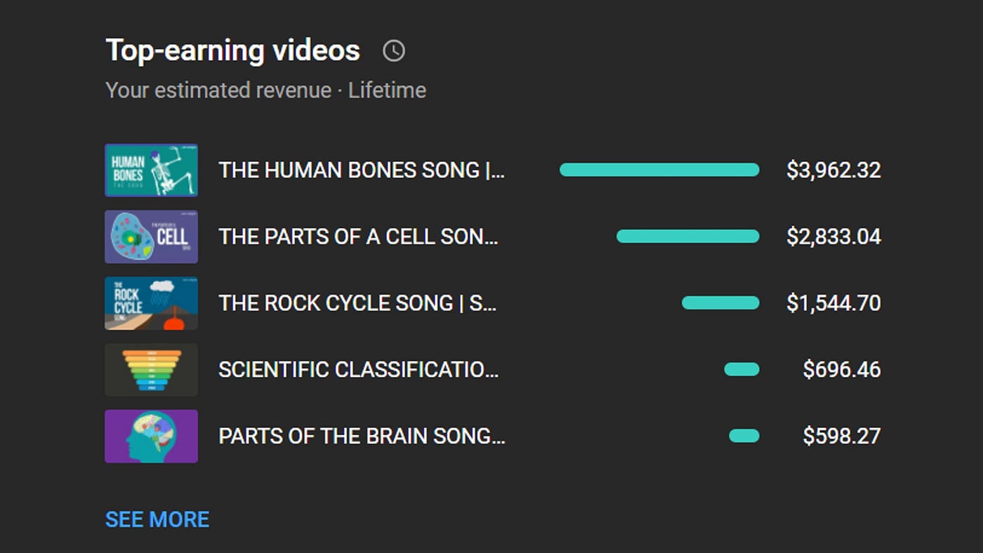The height and width of the screenshot is (553, 983).
Task: Click the Rock Cycle revenue bar
Action: (720, 303)
